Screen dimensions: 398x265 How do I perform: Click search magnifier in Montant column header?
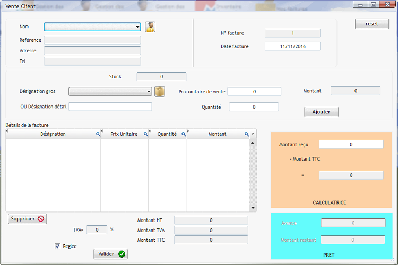[x=246, y=135]
